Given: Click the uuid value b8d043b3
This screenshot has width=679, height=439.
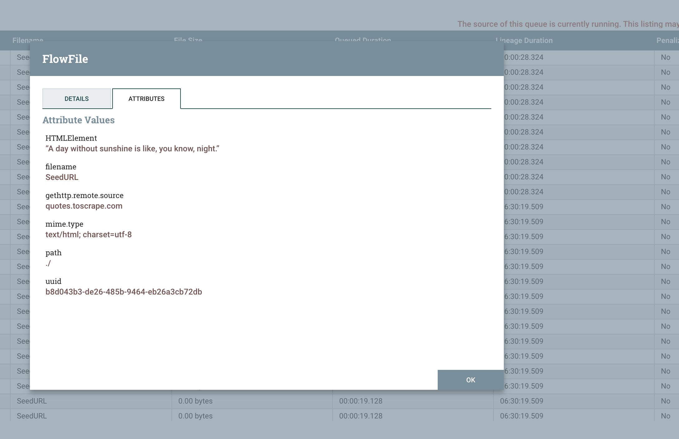Looking at the screenshot, I should (123, 292).
